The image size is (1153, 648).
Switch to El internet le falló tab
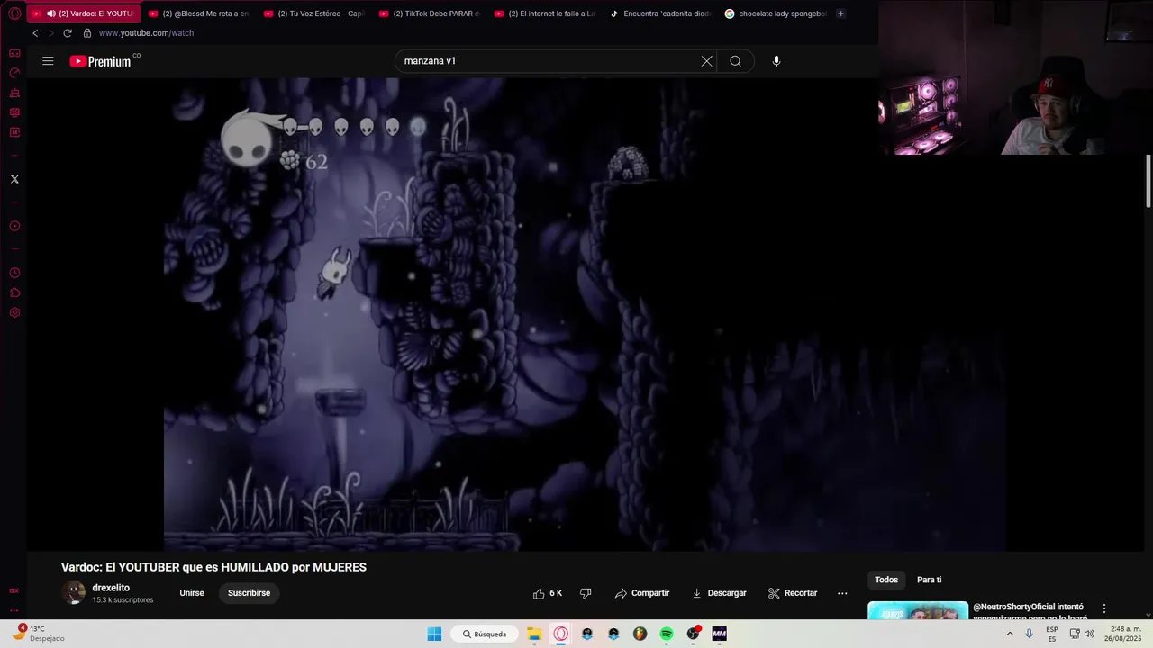[545, 13]
